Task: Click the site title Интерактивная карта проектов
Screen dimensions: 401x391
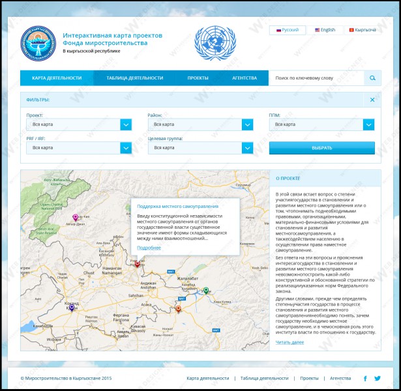Action: click(113, 35)
